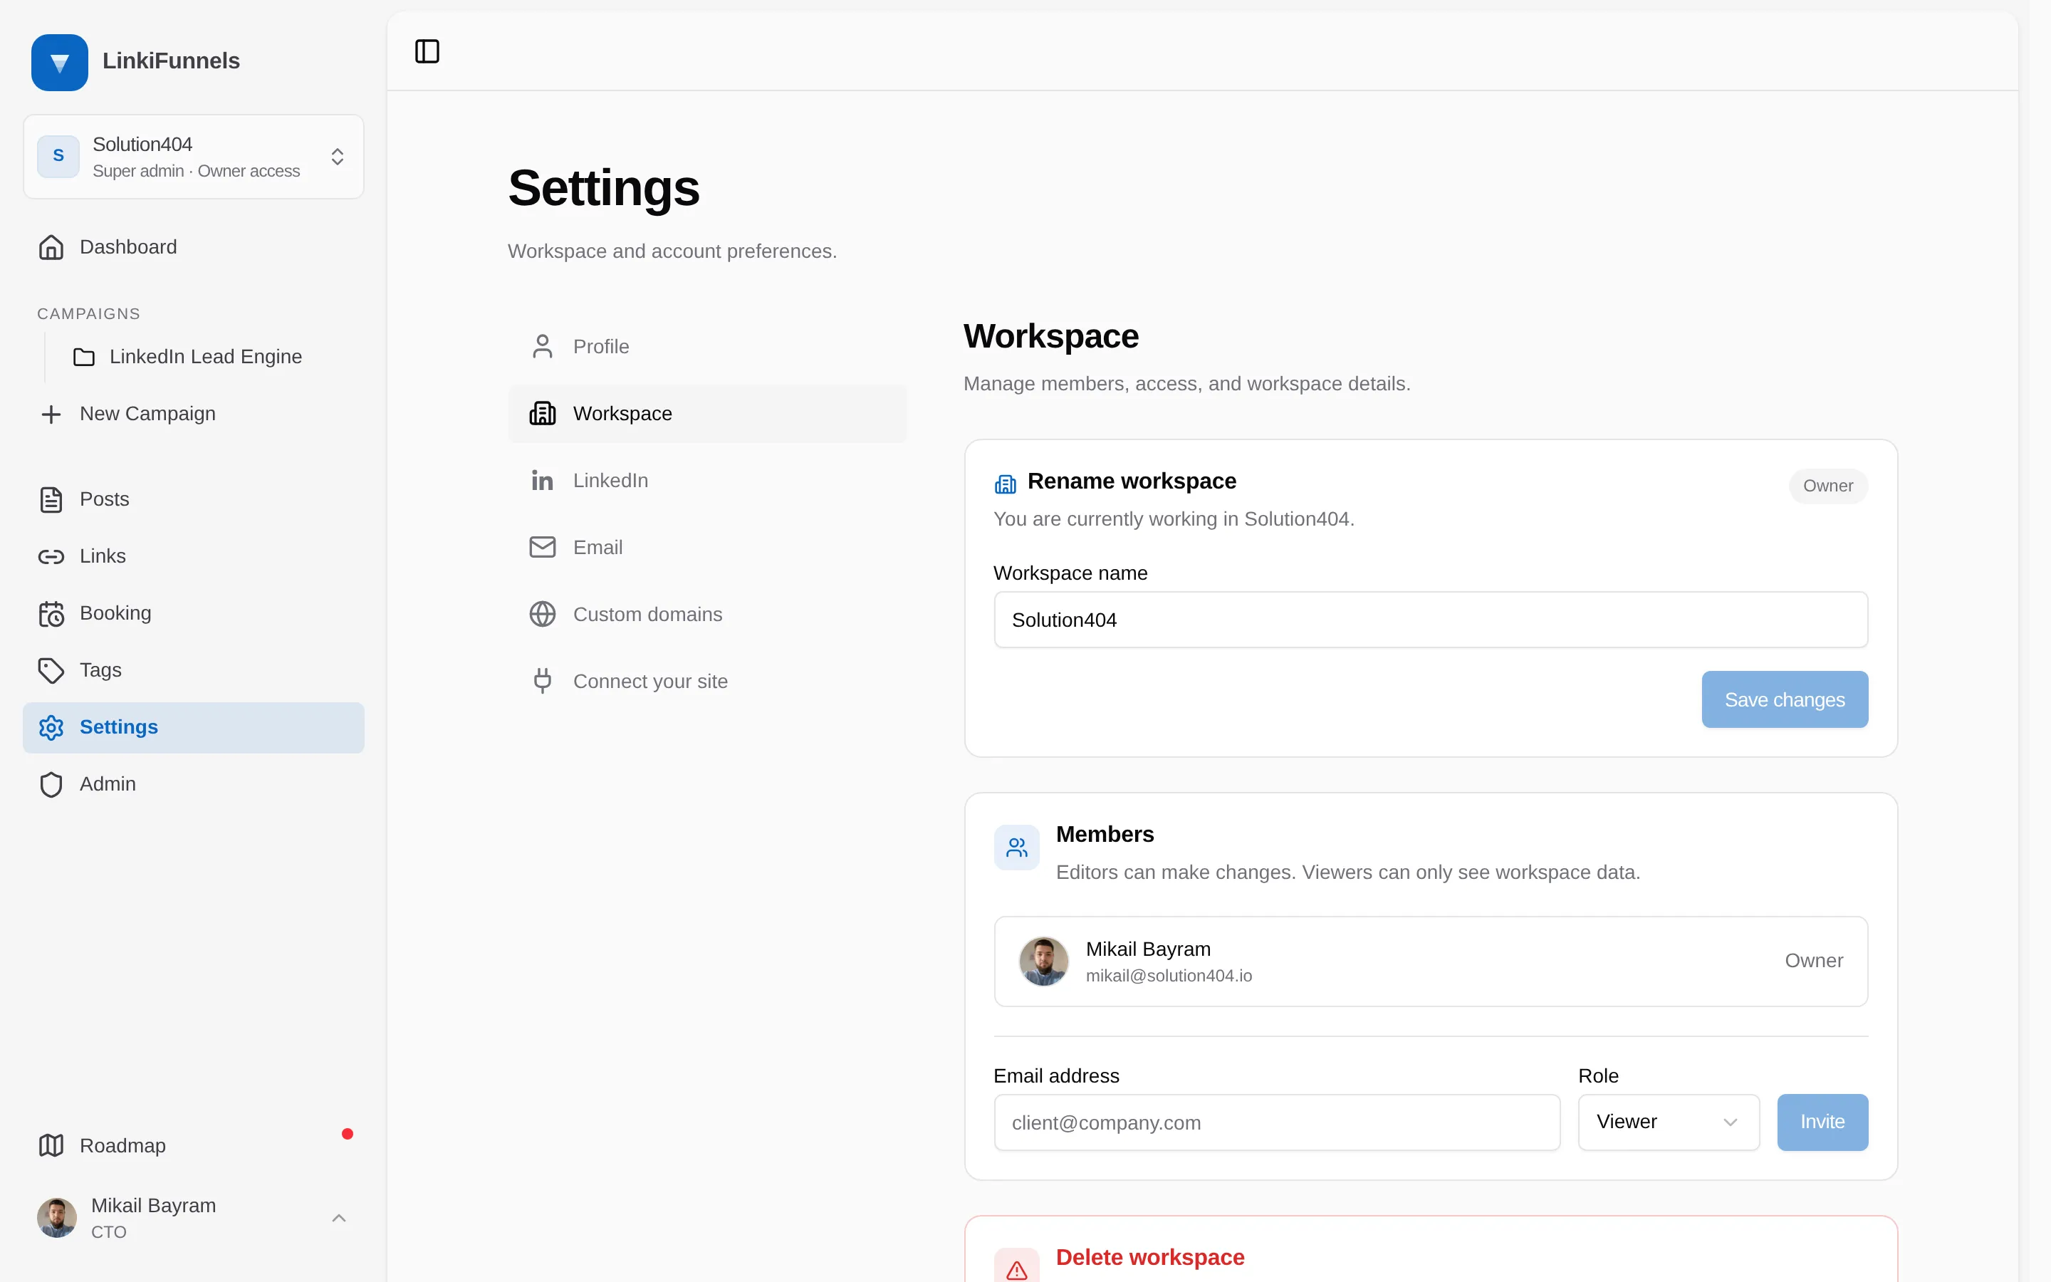Click the New Campaign plus icon
The image size is (2051, 1282).
pos(51,414)
